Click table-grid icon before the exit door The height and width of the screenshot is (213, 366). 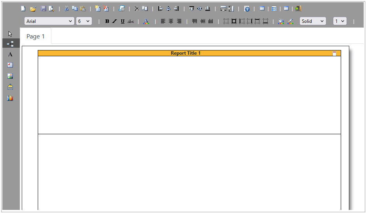[x=286, y=9]
